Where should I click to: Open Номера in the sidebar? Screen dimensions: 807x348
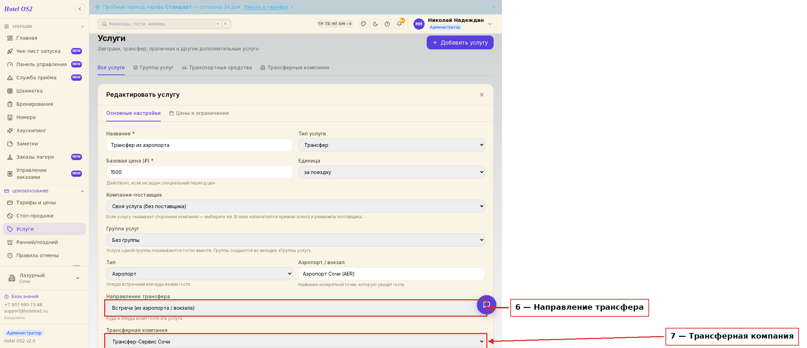coord(44,117)
